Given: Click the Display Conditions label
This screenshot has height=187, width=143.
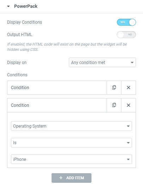Looking at the screenshot, I should [x=25, y=22].
